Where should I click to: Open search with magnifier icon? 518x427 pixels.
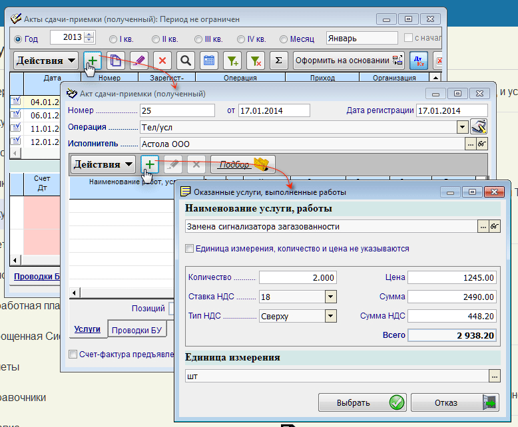pos(186,61)
